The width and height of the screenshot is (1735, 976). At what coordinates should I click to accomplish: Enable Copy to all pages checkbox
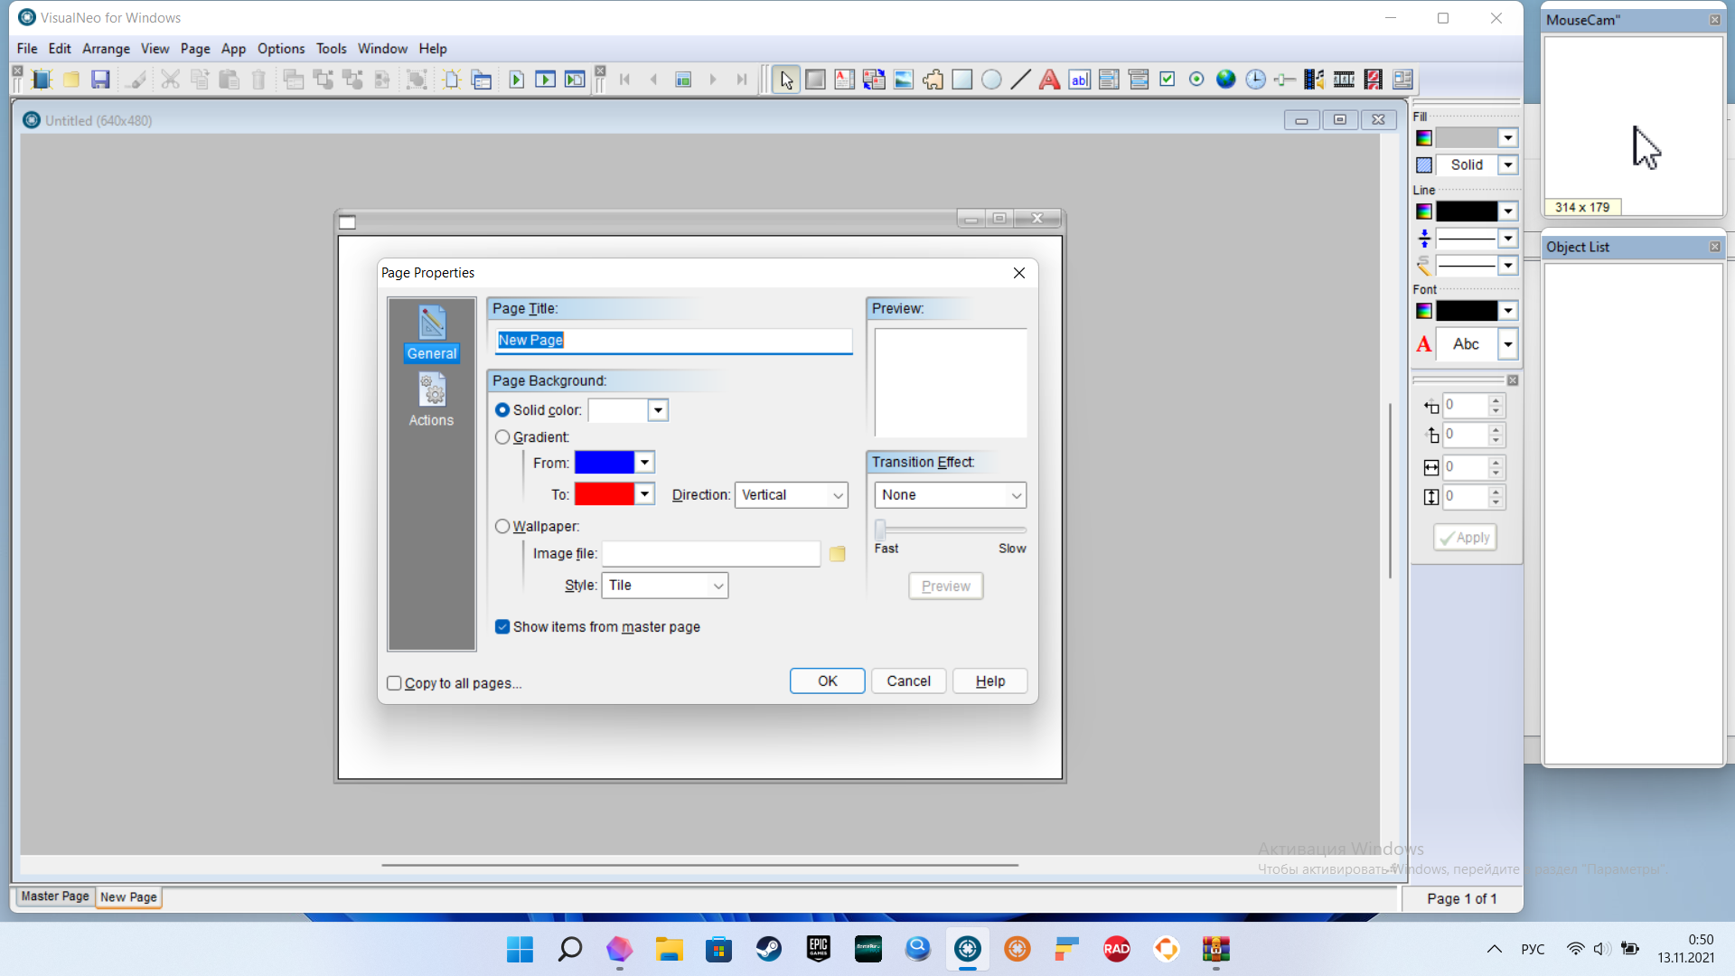(x=394, y=683)
